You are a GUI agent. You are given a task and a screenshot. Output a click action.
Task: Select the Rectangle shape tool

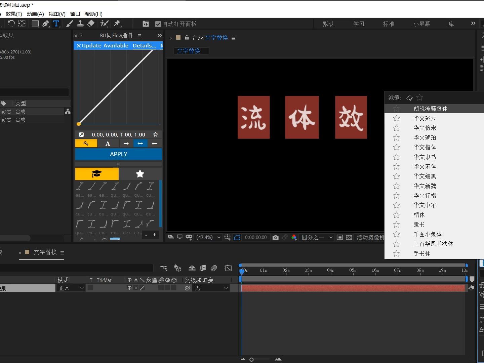pos(35,24)
